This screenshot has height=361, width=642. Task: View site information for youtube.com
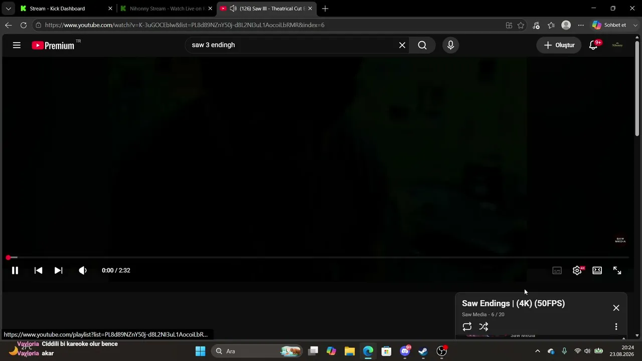38,25
